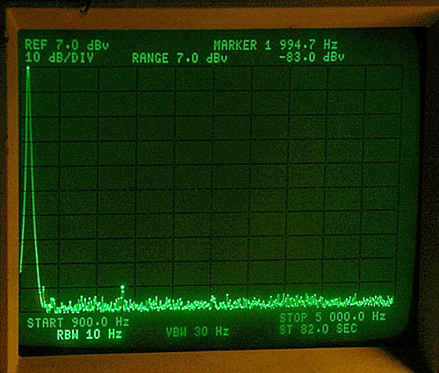Image resolution: width=439 pixels, height=373 pixels.
Task: Click the STOP 5 000.0 Hz label
Action: coord(333,317)
